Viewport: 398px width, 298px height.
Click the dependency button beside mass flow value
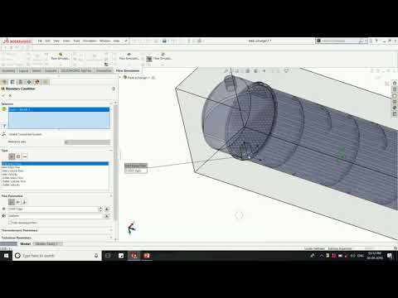coord(107,209)
